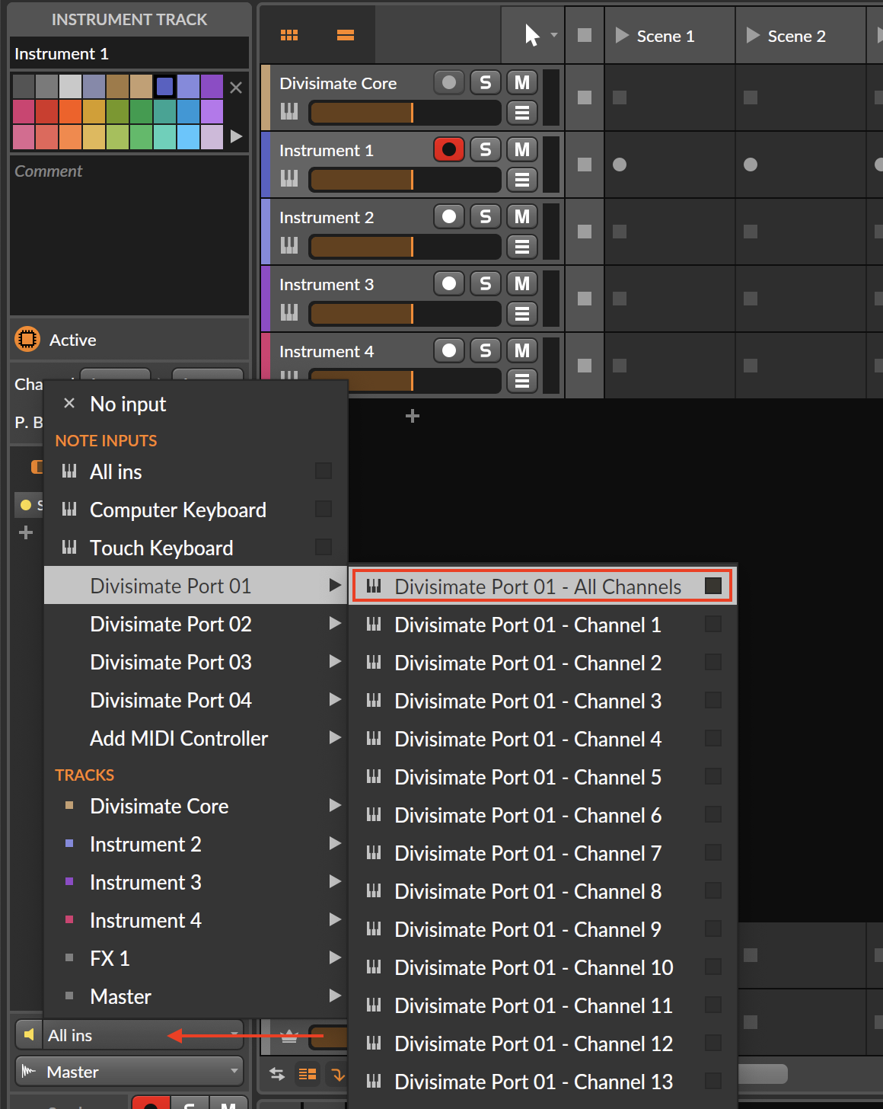Select No input from the menu
This screenshot has width=883, height=1109.
pos(128,404)
